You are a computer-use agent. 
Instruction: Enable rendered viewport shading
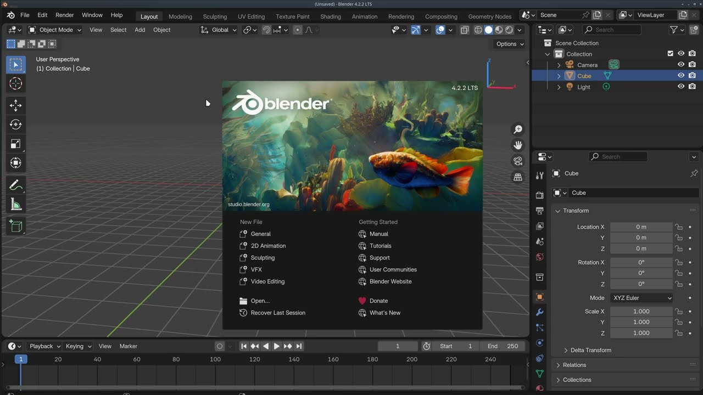point(509,30)
